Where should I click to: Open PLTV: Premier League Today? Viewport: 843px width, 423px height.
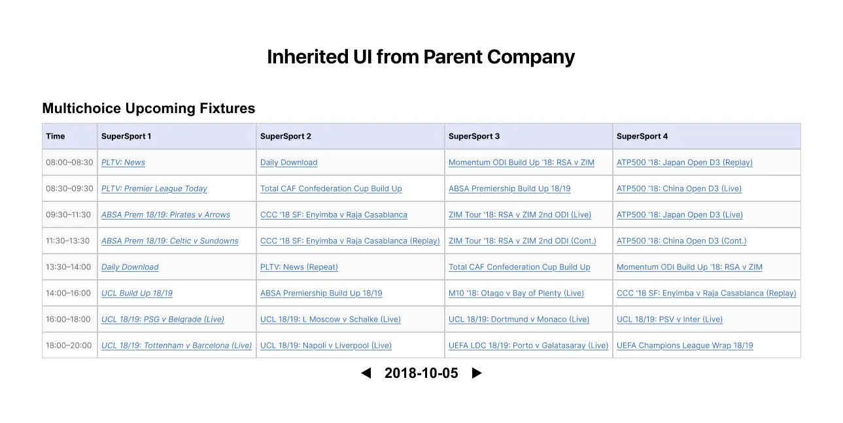154,188
